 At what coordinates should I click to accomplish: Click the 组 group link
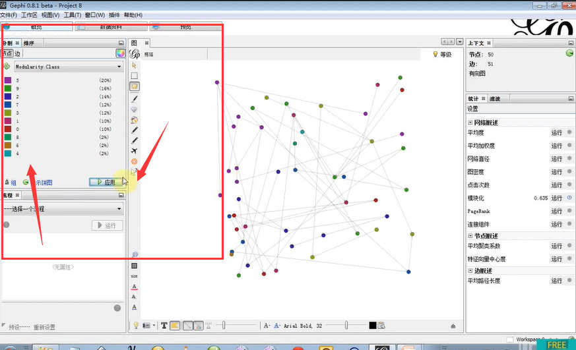pyautogui.click(x=14, y=183)
